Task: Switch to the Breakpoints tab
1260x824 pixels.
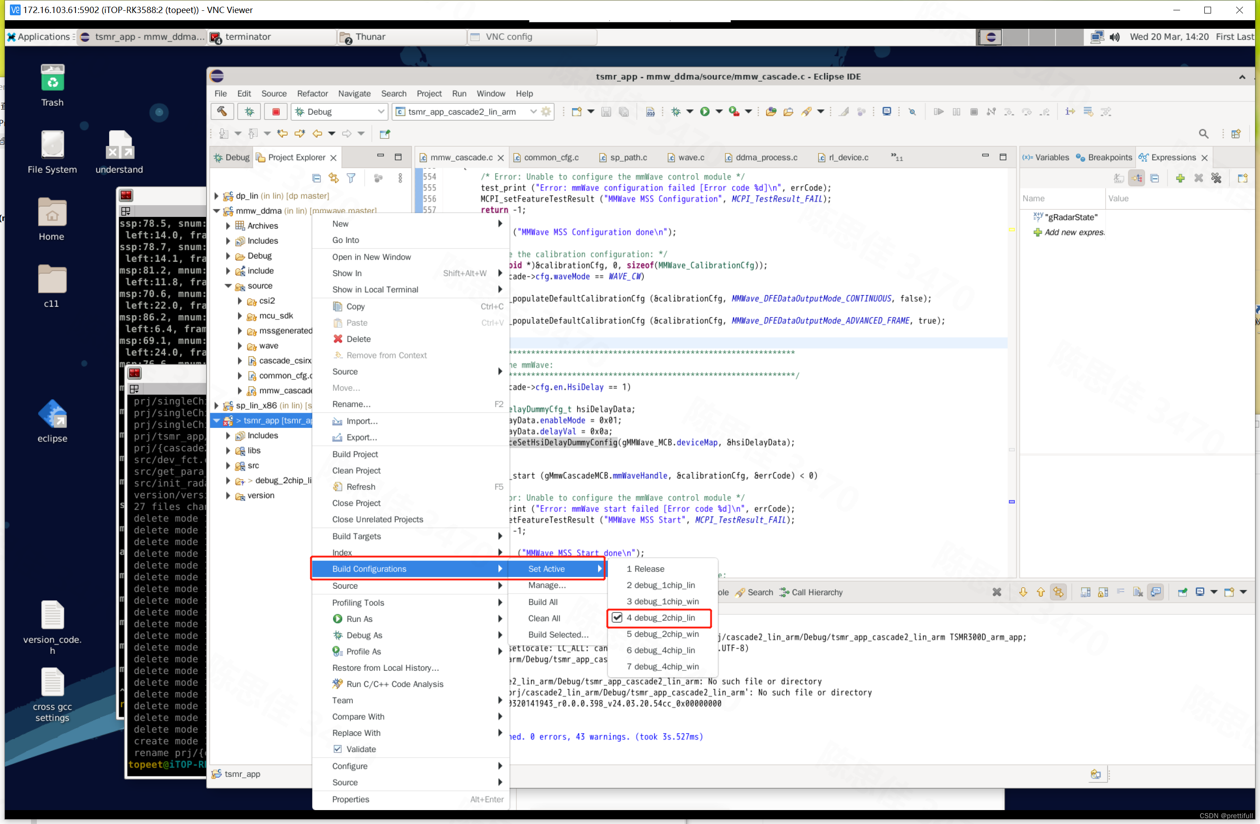Action: pos(1104,157)
